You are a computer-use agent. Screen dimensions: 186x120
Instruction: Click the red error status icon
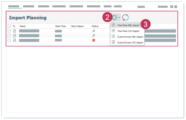coord(94,40)
